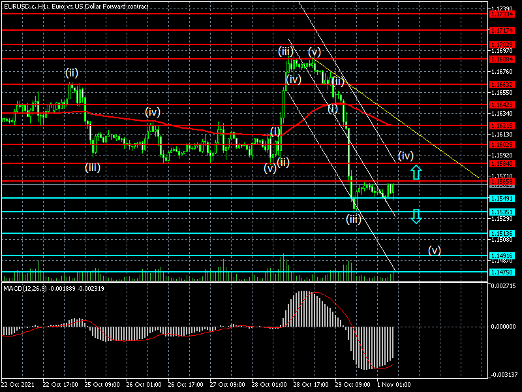Click the cyan 1.15136 price tag
This screenshot has height=392, width=522.
click(x=502, y=233)
